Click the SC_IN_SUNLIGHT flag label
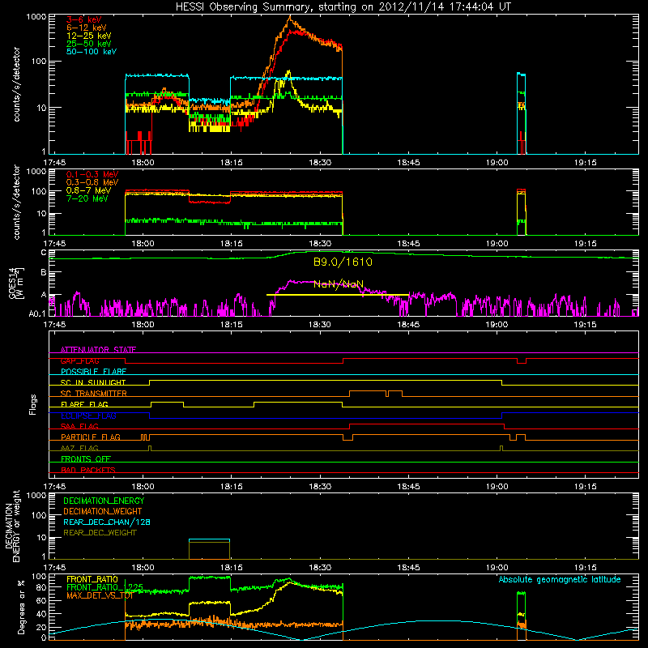The image size is (648, 648). click(93, 382)
